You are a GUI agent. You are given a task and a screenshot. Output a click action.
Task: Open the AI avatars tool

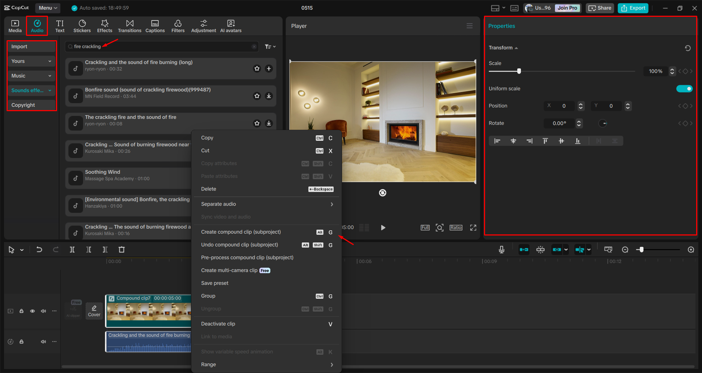coord(230,26)
